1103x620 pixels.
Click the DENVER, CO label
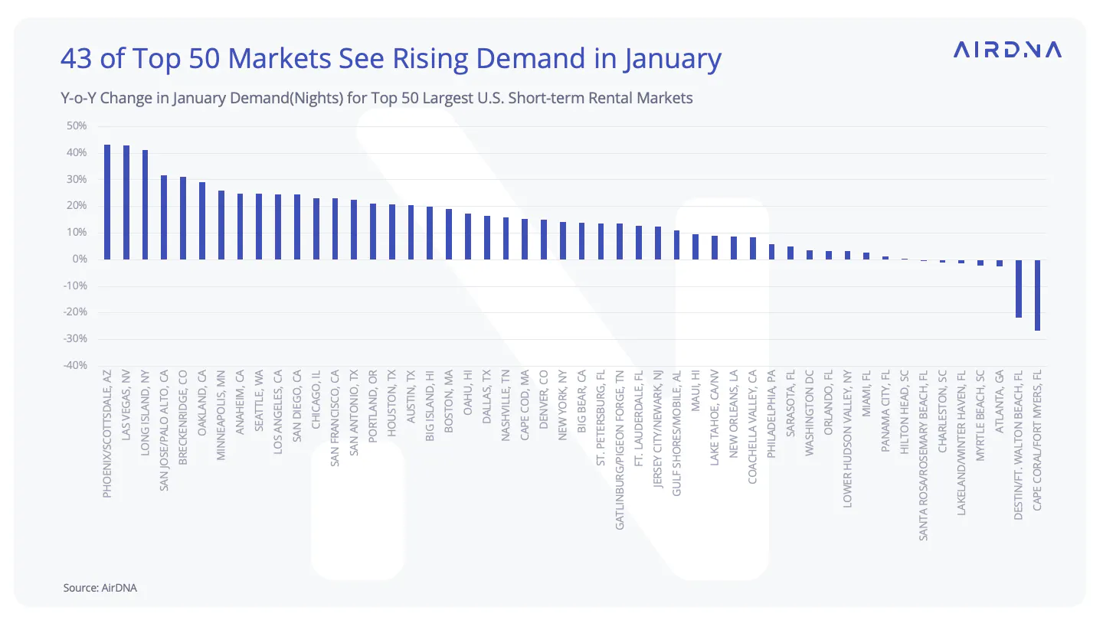click(x=544, y=400)
